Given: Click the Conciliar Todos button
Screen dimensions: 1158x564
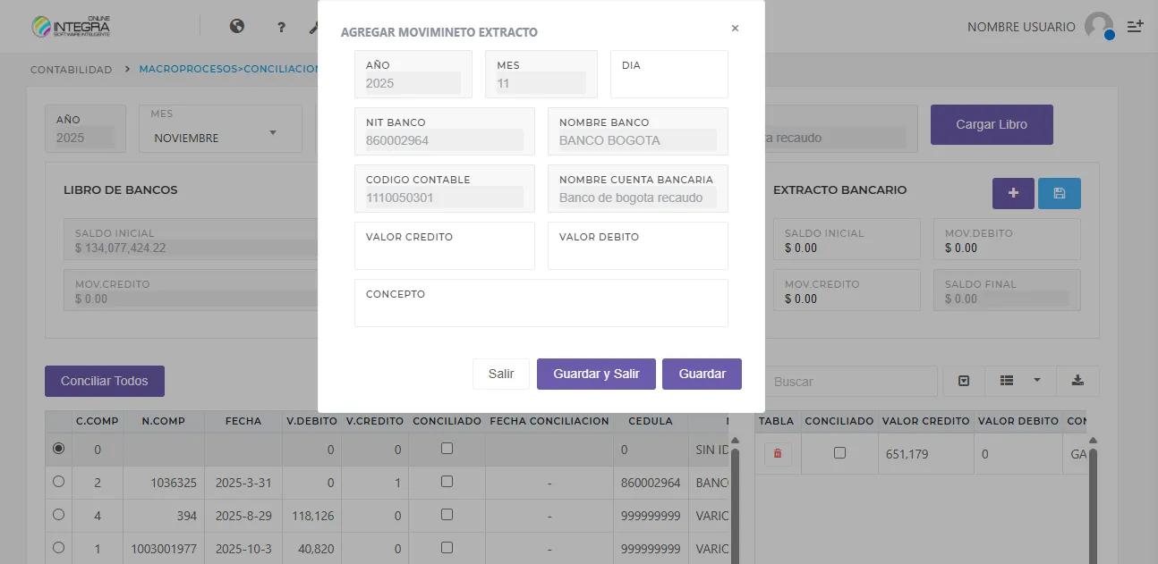Looking at the screenshot, I should [x=105, y=381].
